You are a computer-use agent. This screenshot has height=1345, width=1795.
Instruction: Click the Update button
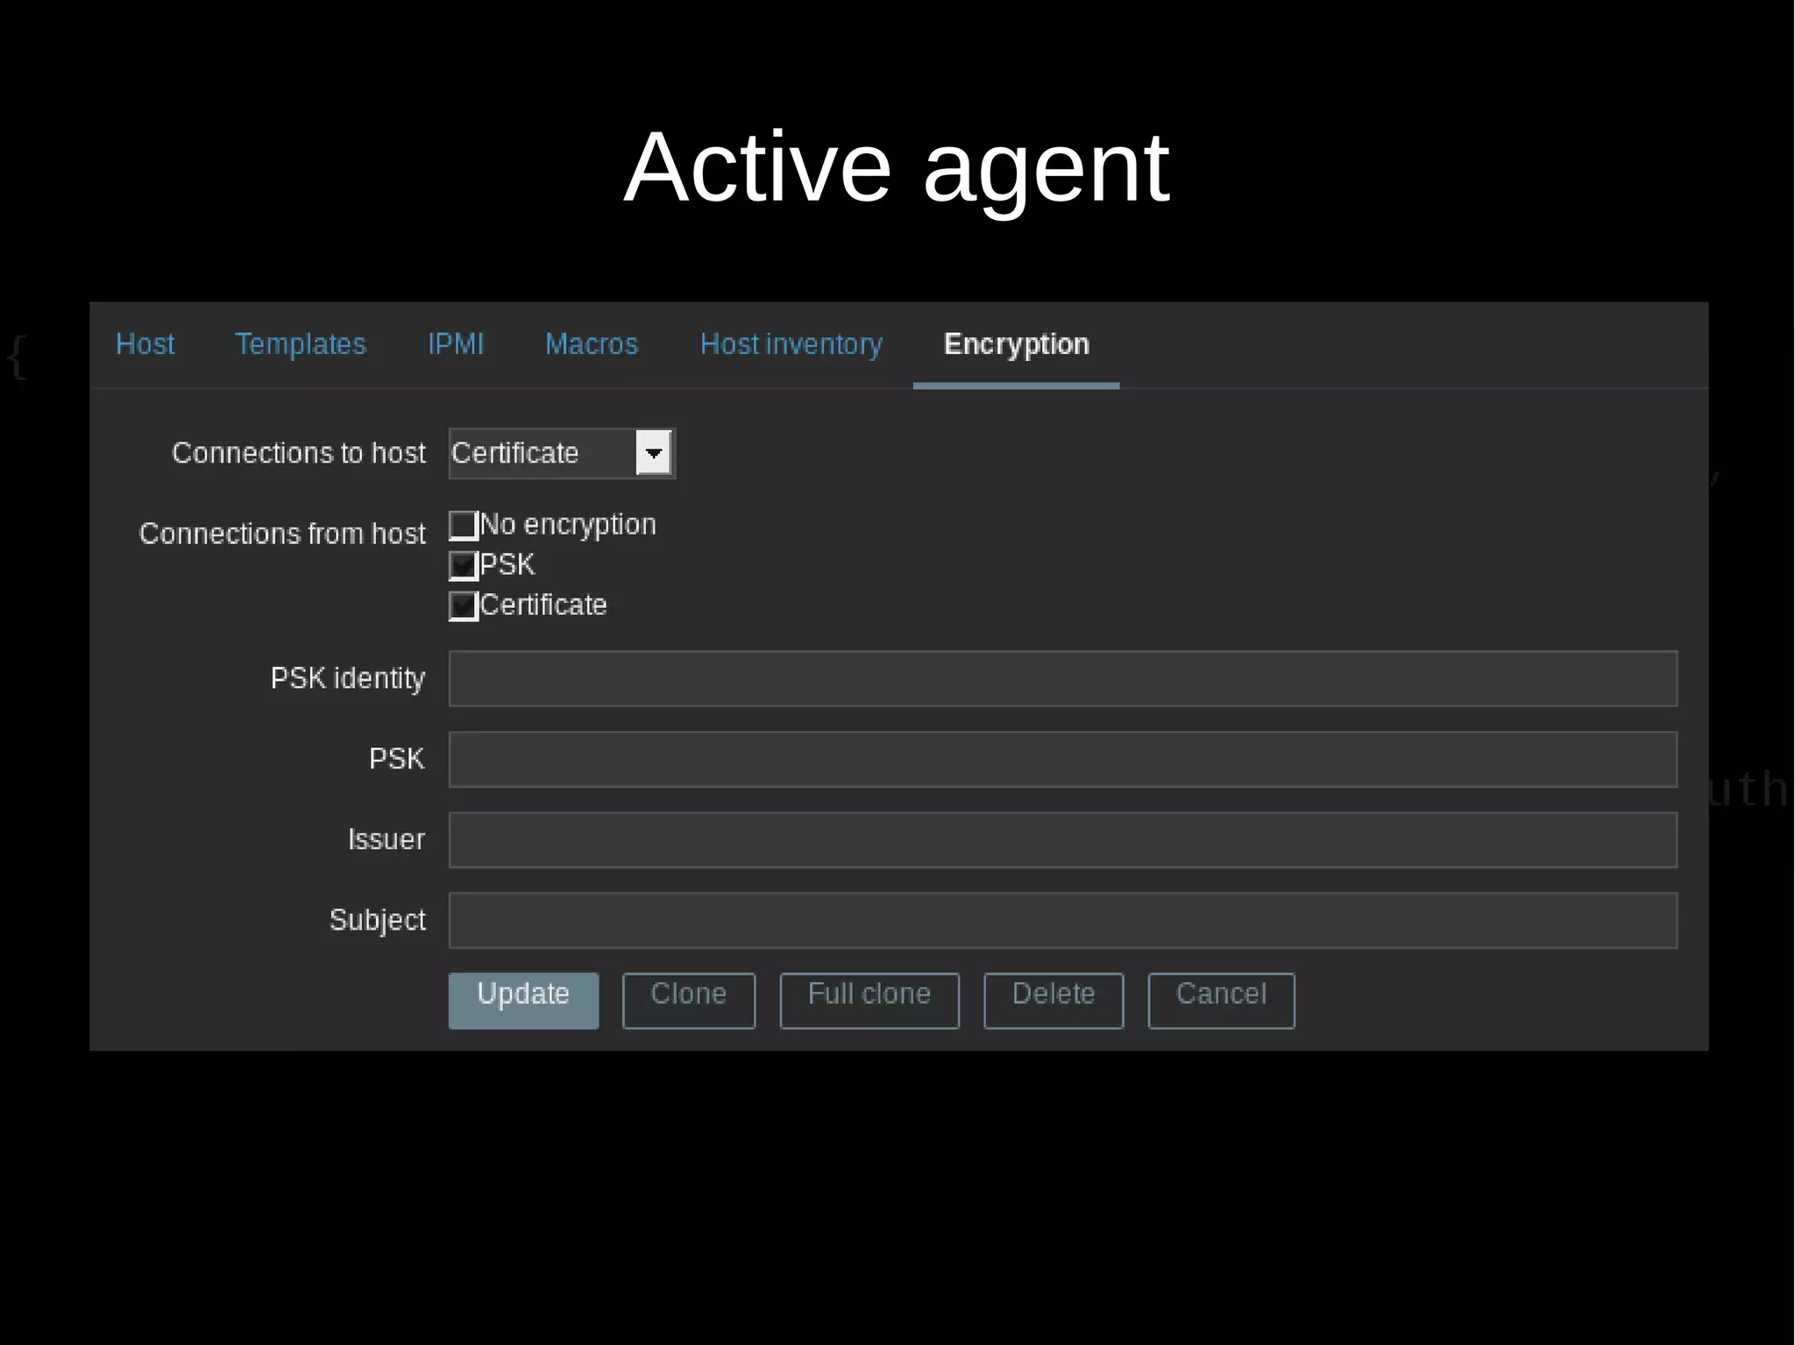pyautogui.click(x=523, y=1000)
